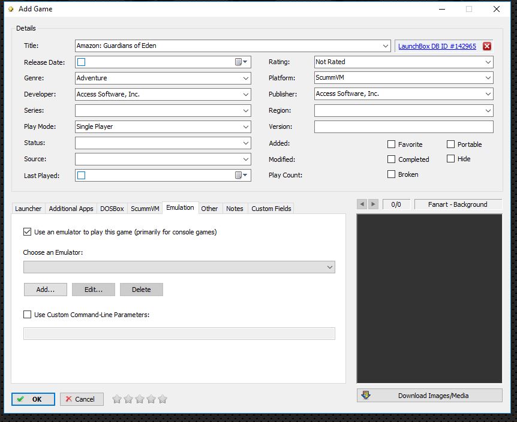Screen dimensions: 517x422
Task: Enable Use Custom Command-Line Parameters
Action: pyautogui.click(x=28, y=315)
